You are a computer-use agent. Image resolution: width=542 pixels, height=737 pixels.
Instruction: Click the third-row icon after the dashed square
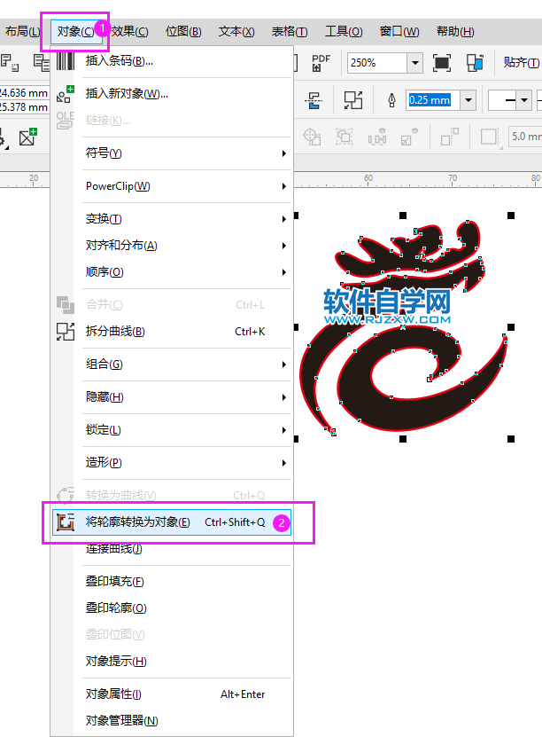point(377,137)
